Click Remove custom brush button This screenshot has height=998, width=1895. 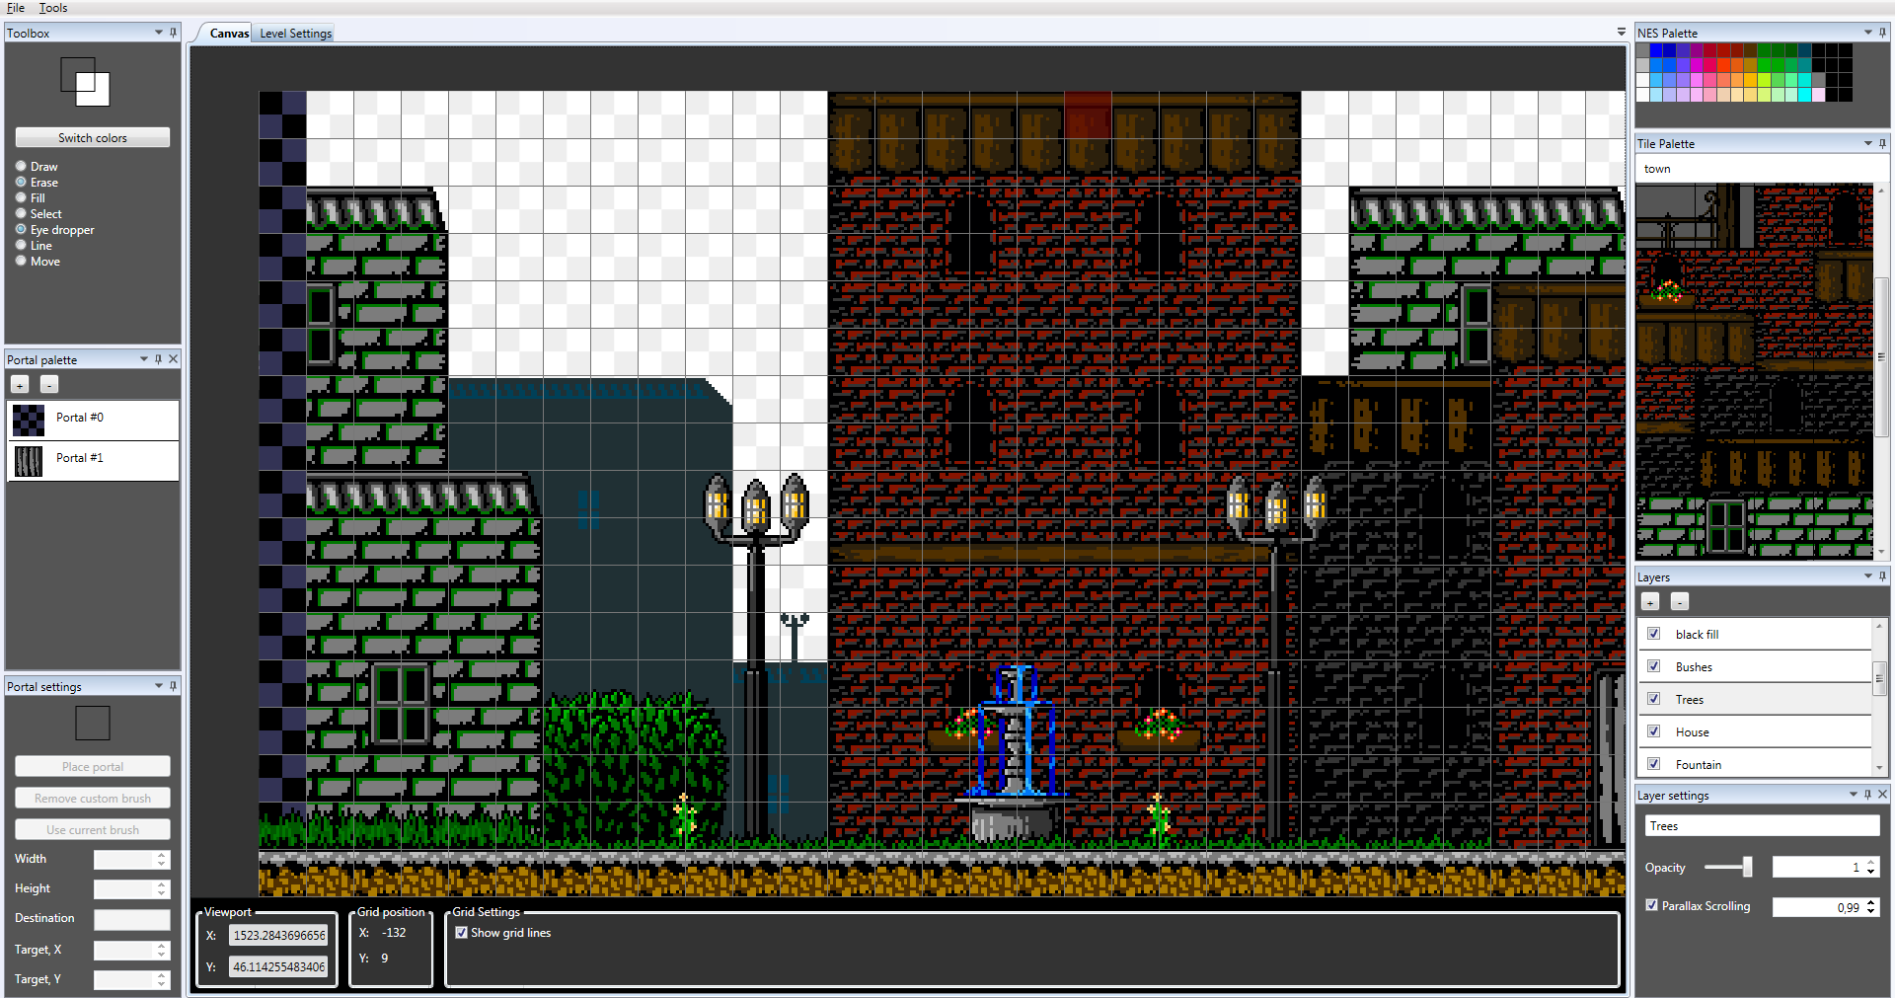[93, 799]
